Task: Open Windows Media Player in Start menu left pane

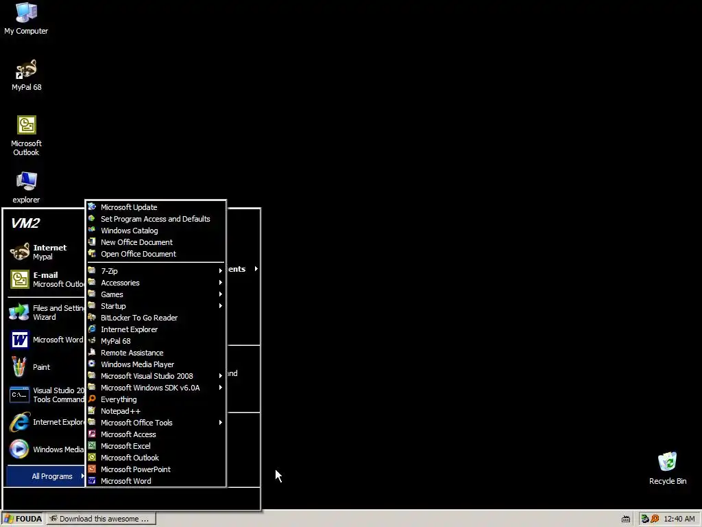Action: click(46, 449)
